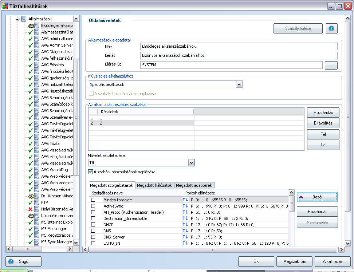Click the services list scroll up arrow
This screenshot has height=272, width=354.
[291, 193]
